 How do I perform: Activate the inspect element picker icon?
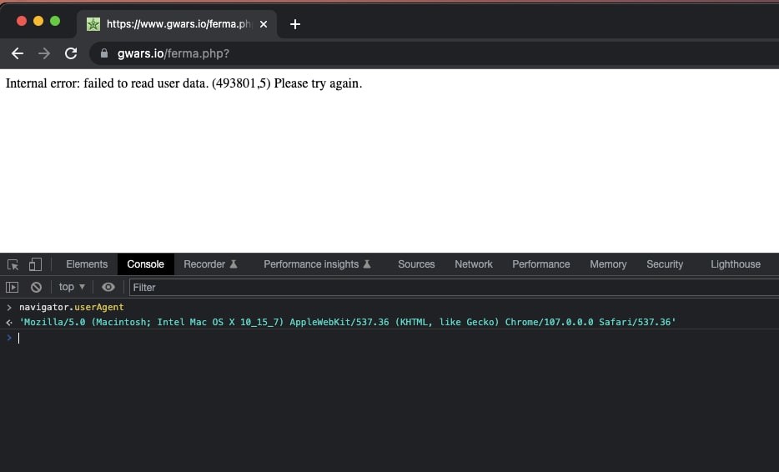[13, 264]
